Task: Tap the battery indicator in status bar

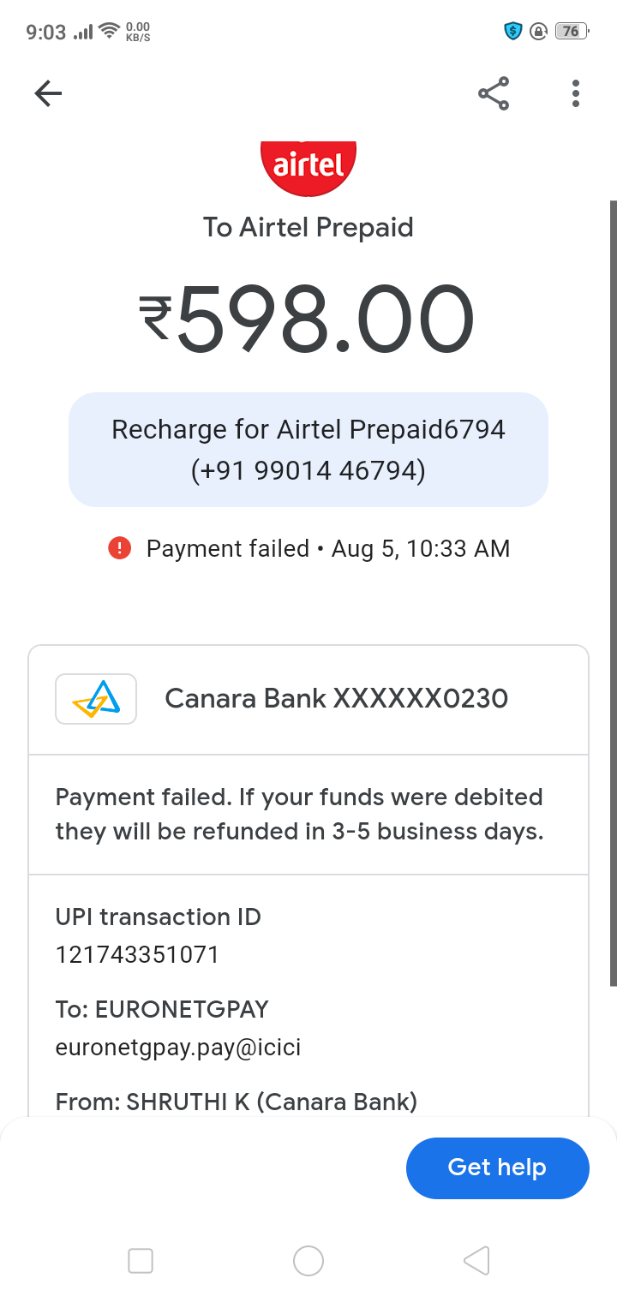Action: point(572,32)
